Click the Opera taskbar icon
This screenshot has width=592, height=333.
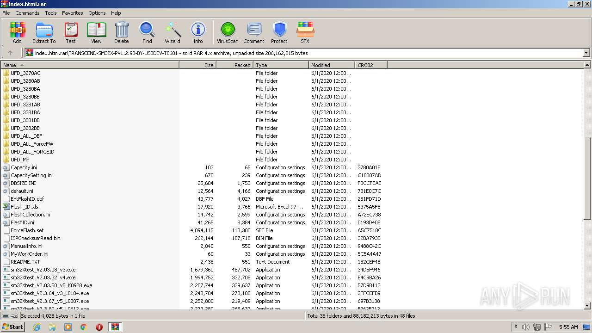pyautogui.click(x=99, y=327)
